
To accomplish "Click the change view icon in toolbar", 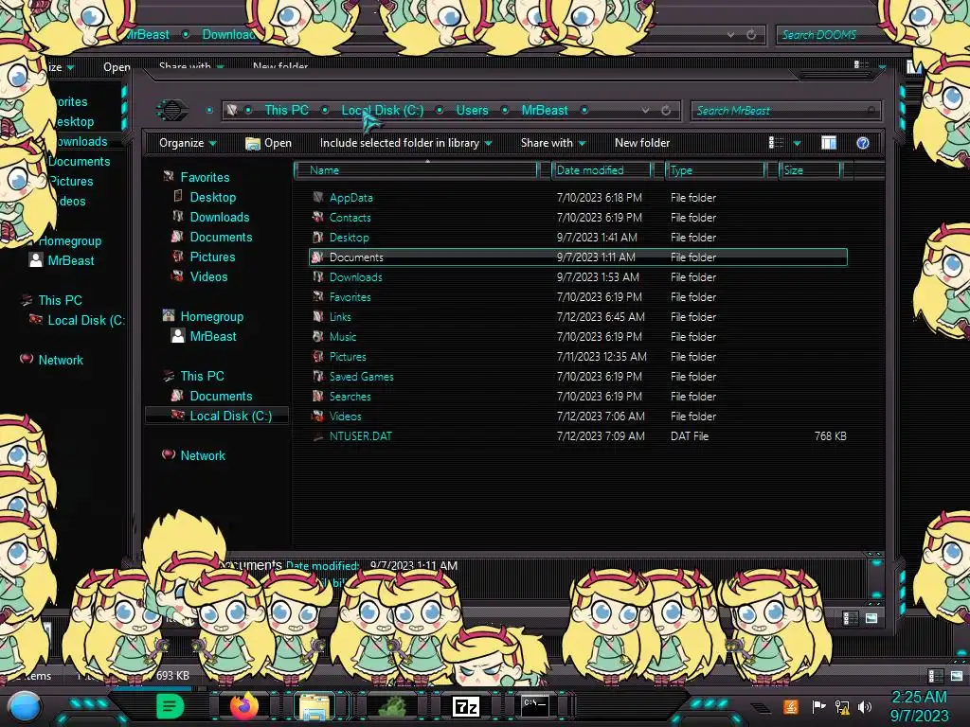I will (776, 143).
